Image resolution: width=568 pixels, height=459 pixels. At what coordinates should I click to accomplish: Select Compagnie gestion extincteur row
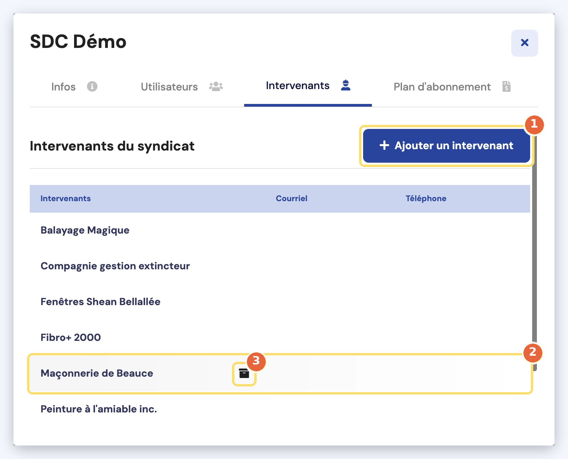pyautogui.click(x=280, y=266)
